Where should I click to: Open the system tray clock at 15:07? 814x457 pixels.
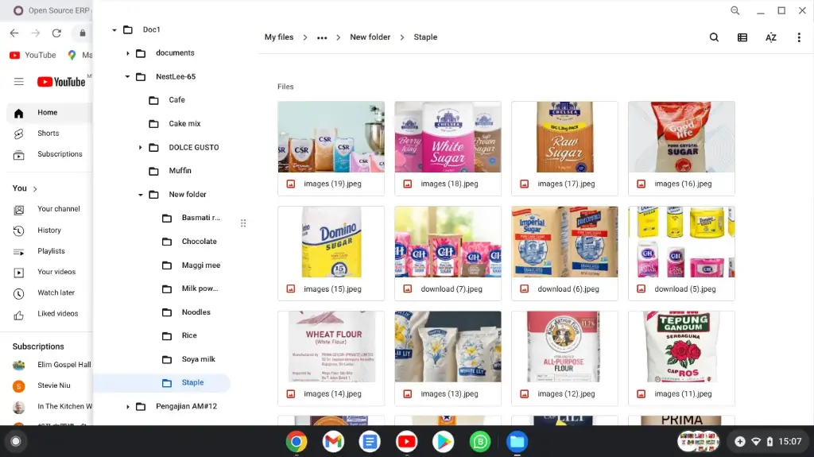click(x=789, y=441)
